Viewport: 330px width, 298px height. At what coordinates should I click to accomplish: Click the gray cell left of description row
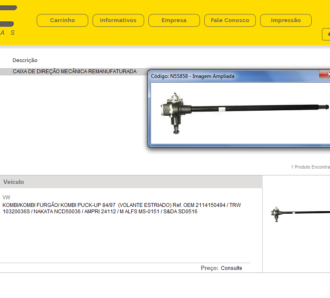pyautogui.click(x=6, y=72)
